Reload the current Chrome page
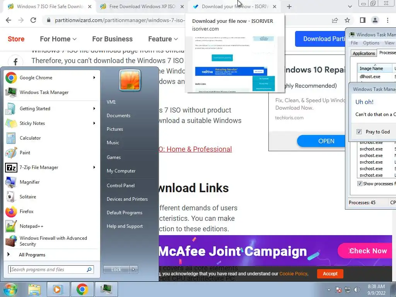 pyautogui.click(x=33, y=20)
